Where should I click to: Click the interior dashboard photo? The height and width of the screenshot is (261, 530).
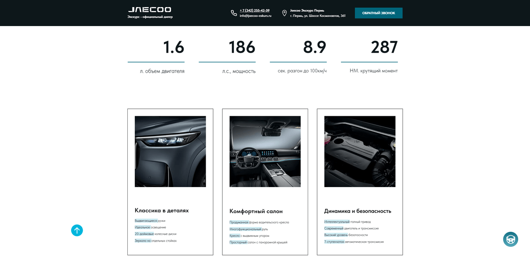point(265,151)
